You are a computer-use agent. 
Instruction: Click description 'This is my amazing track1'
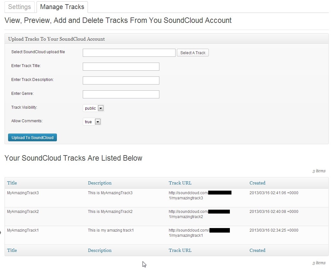(111, 230)
